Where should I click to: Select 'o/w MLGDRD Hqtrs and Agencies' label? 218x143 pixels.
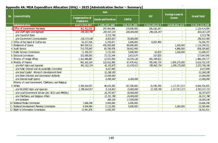[x=31, y=89]
